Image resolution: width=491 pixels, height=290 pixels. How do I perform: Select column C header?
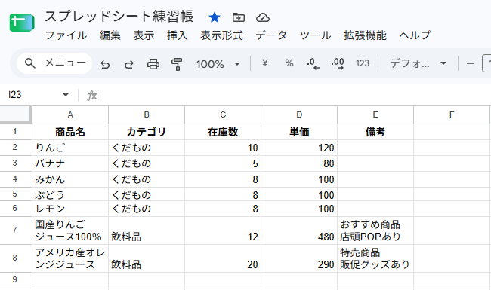223,115
